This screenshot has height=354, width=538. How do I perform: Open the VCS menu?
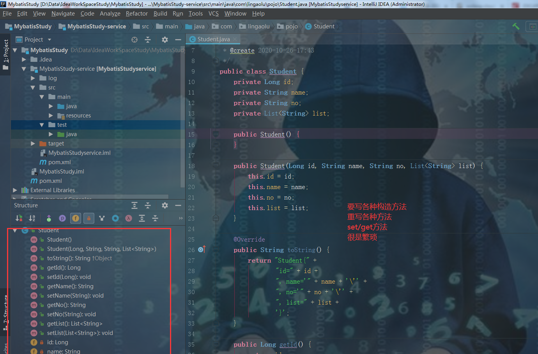[x=214, y=14]
